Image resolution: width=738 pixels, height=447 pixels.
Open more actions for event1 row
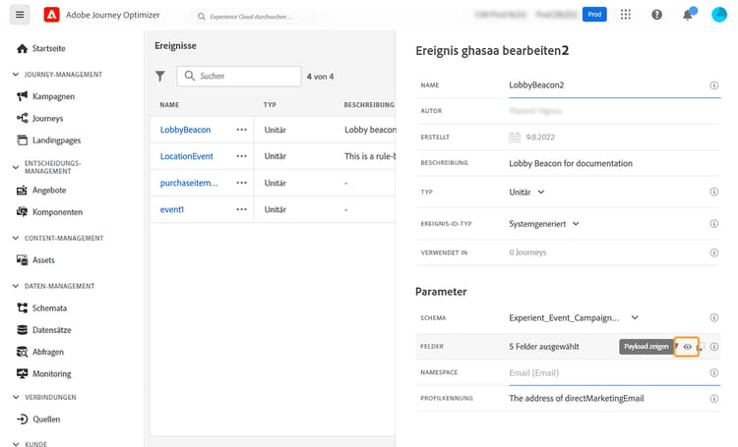coord(242,209)
